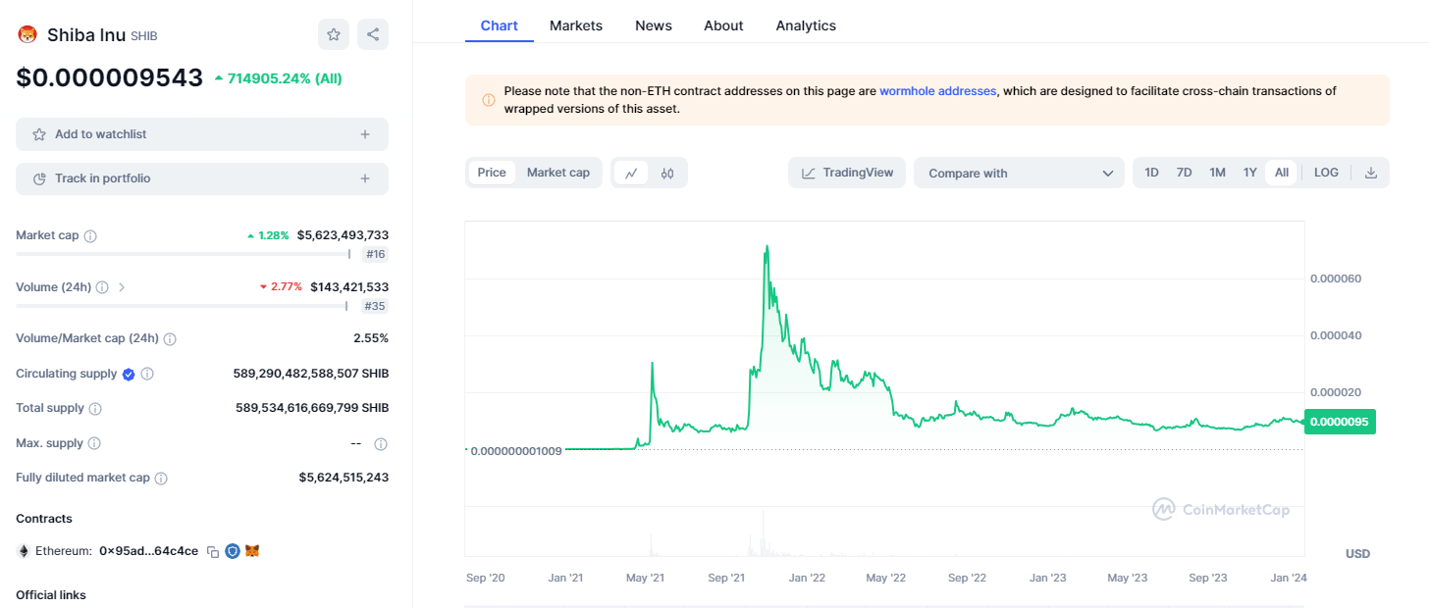Click the share icon beside the title
The image size is (1429, 608).
click(373, 34)
